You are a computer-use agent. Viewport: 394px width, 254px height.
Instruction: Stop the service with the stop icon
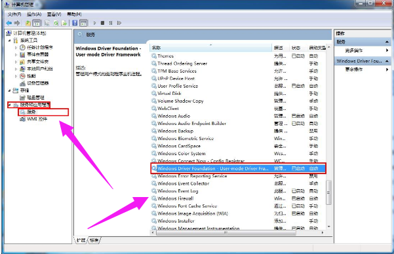coord(102,23)
